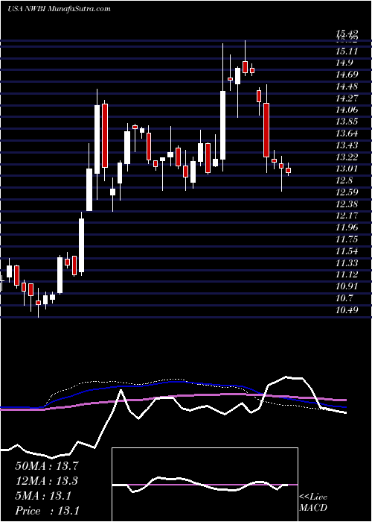Click the '50MA : 13.7' readout
This screenshot has height=522, width=372.
(x=47, y=466)
